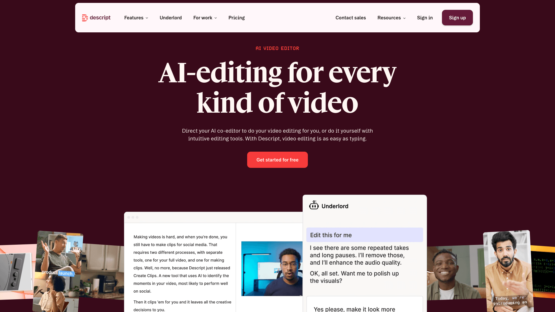Click the Get started for free button
The height and width of the screenshot is (312, 555).
point(277,160)
